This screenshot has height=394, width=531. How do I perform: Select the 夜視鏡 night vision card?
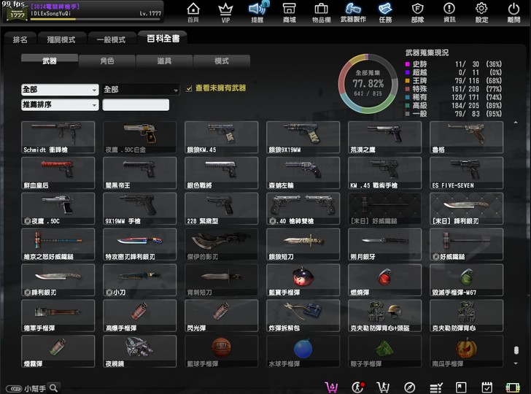coord(139,351)
